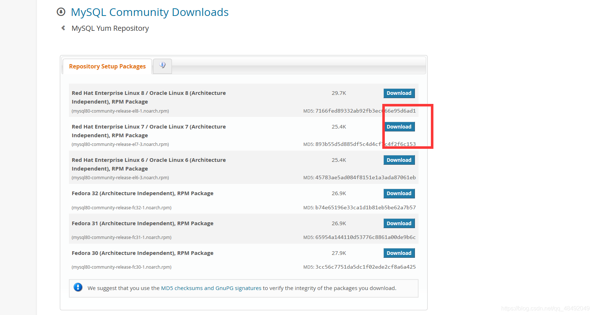Download the Fedora 31 RPM package
The width and height of the screenshot is (593, 315).
pos(399,223)
